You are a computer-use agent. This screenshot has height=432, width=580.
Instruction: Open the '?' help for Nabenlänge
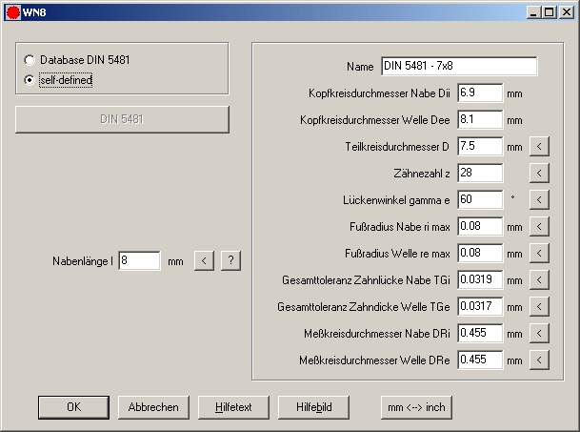tap(230, 260)
